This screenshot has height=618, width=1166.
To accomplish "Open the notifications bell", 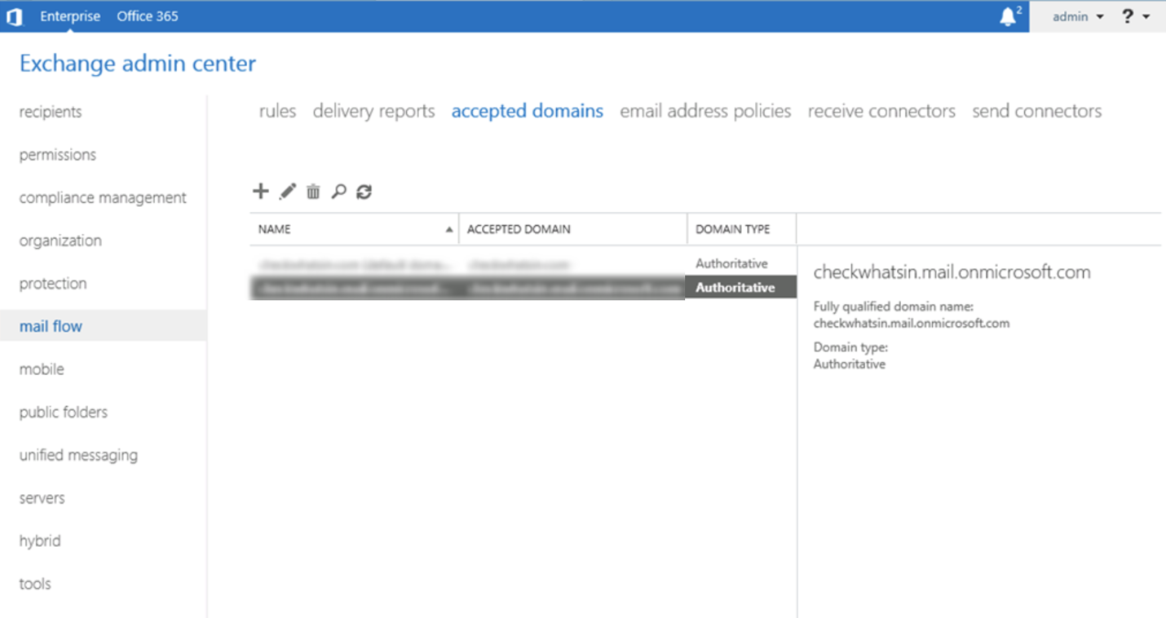I will click(x=1009, y=16).
